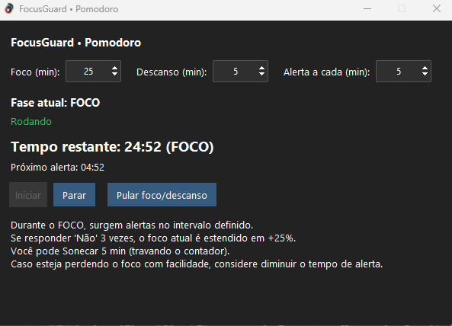
Task: Click the Foco minutes input showing 25
Action: pos(88,72)
